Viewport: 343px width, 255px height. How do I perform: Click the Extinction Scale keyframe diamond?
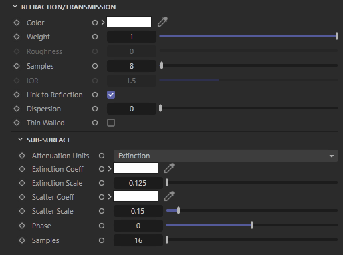coord(22,183)
